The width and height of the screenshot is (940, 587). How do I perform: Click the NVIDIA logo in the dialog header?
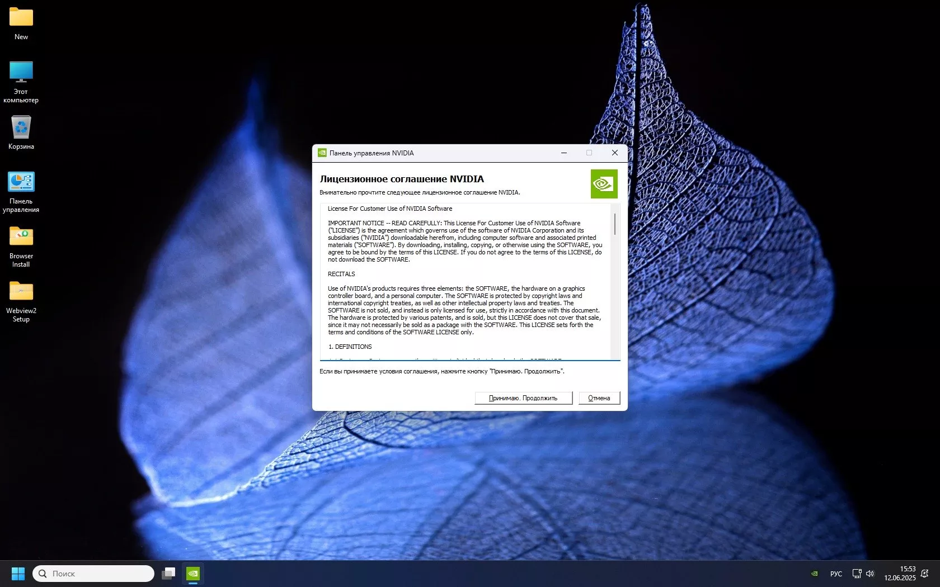click(604, 183)
